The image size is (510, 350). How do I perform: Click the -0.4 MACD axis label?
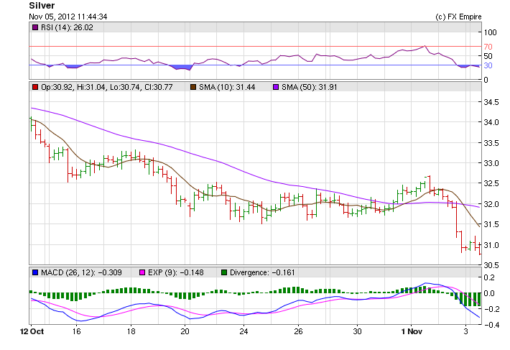491,325
